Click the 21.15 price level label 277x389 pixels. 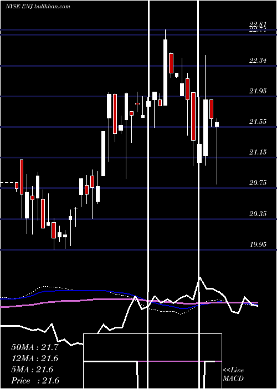[258, 152]
